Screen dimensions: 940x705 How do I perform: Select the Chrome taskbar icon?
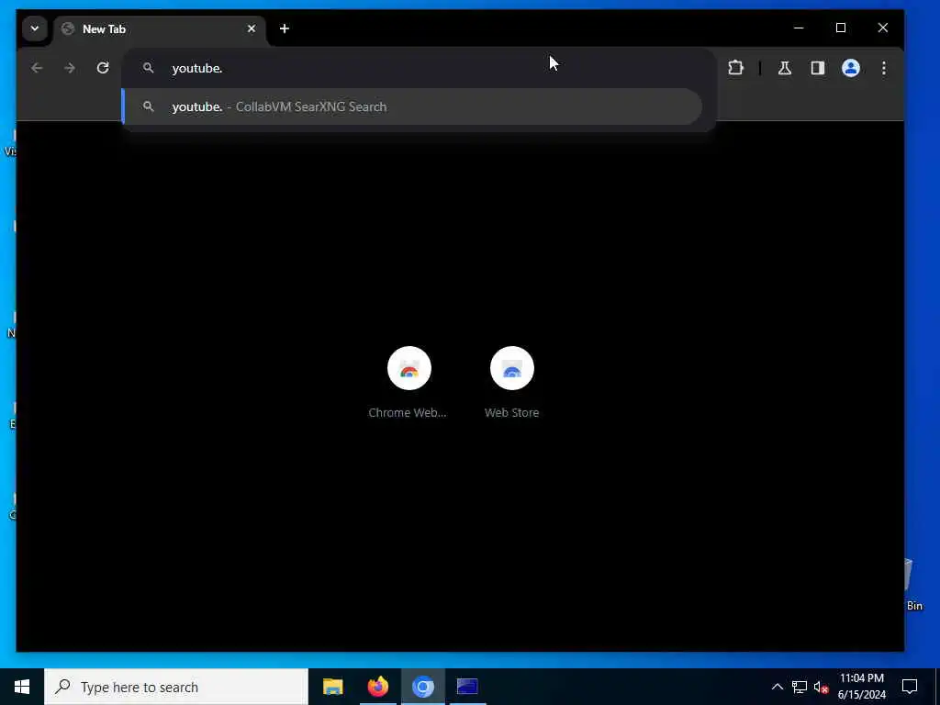coord(422,687)
